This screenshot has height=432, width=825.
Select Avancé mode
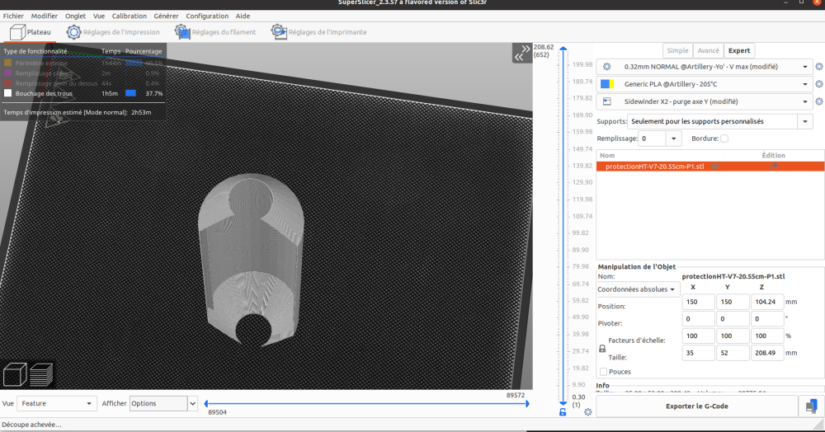click(x=708, y=50)
